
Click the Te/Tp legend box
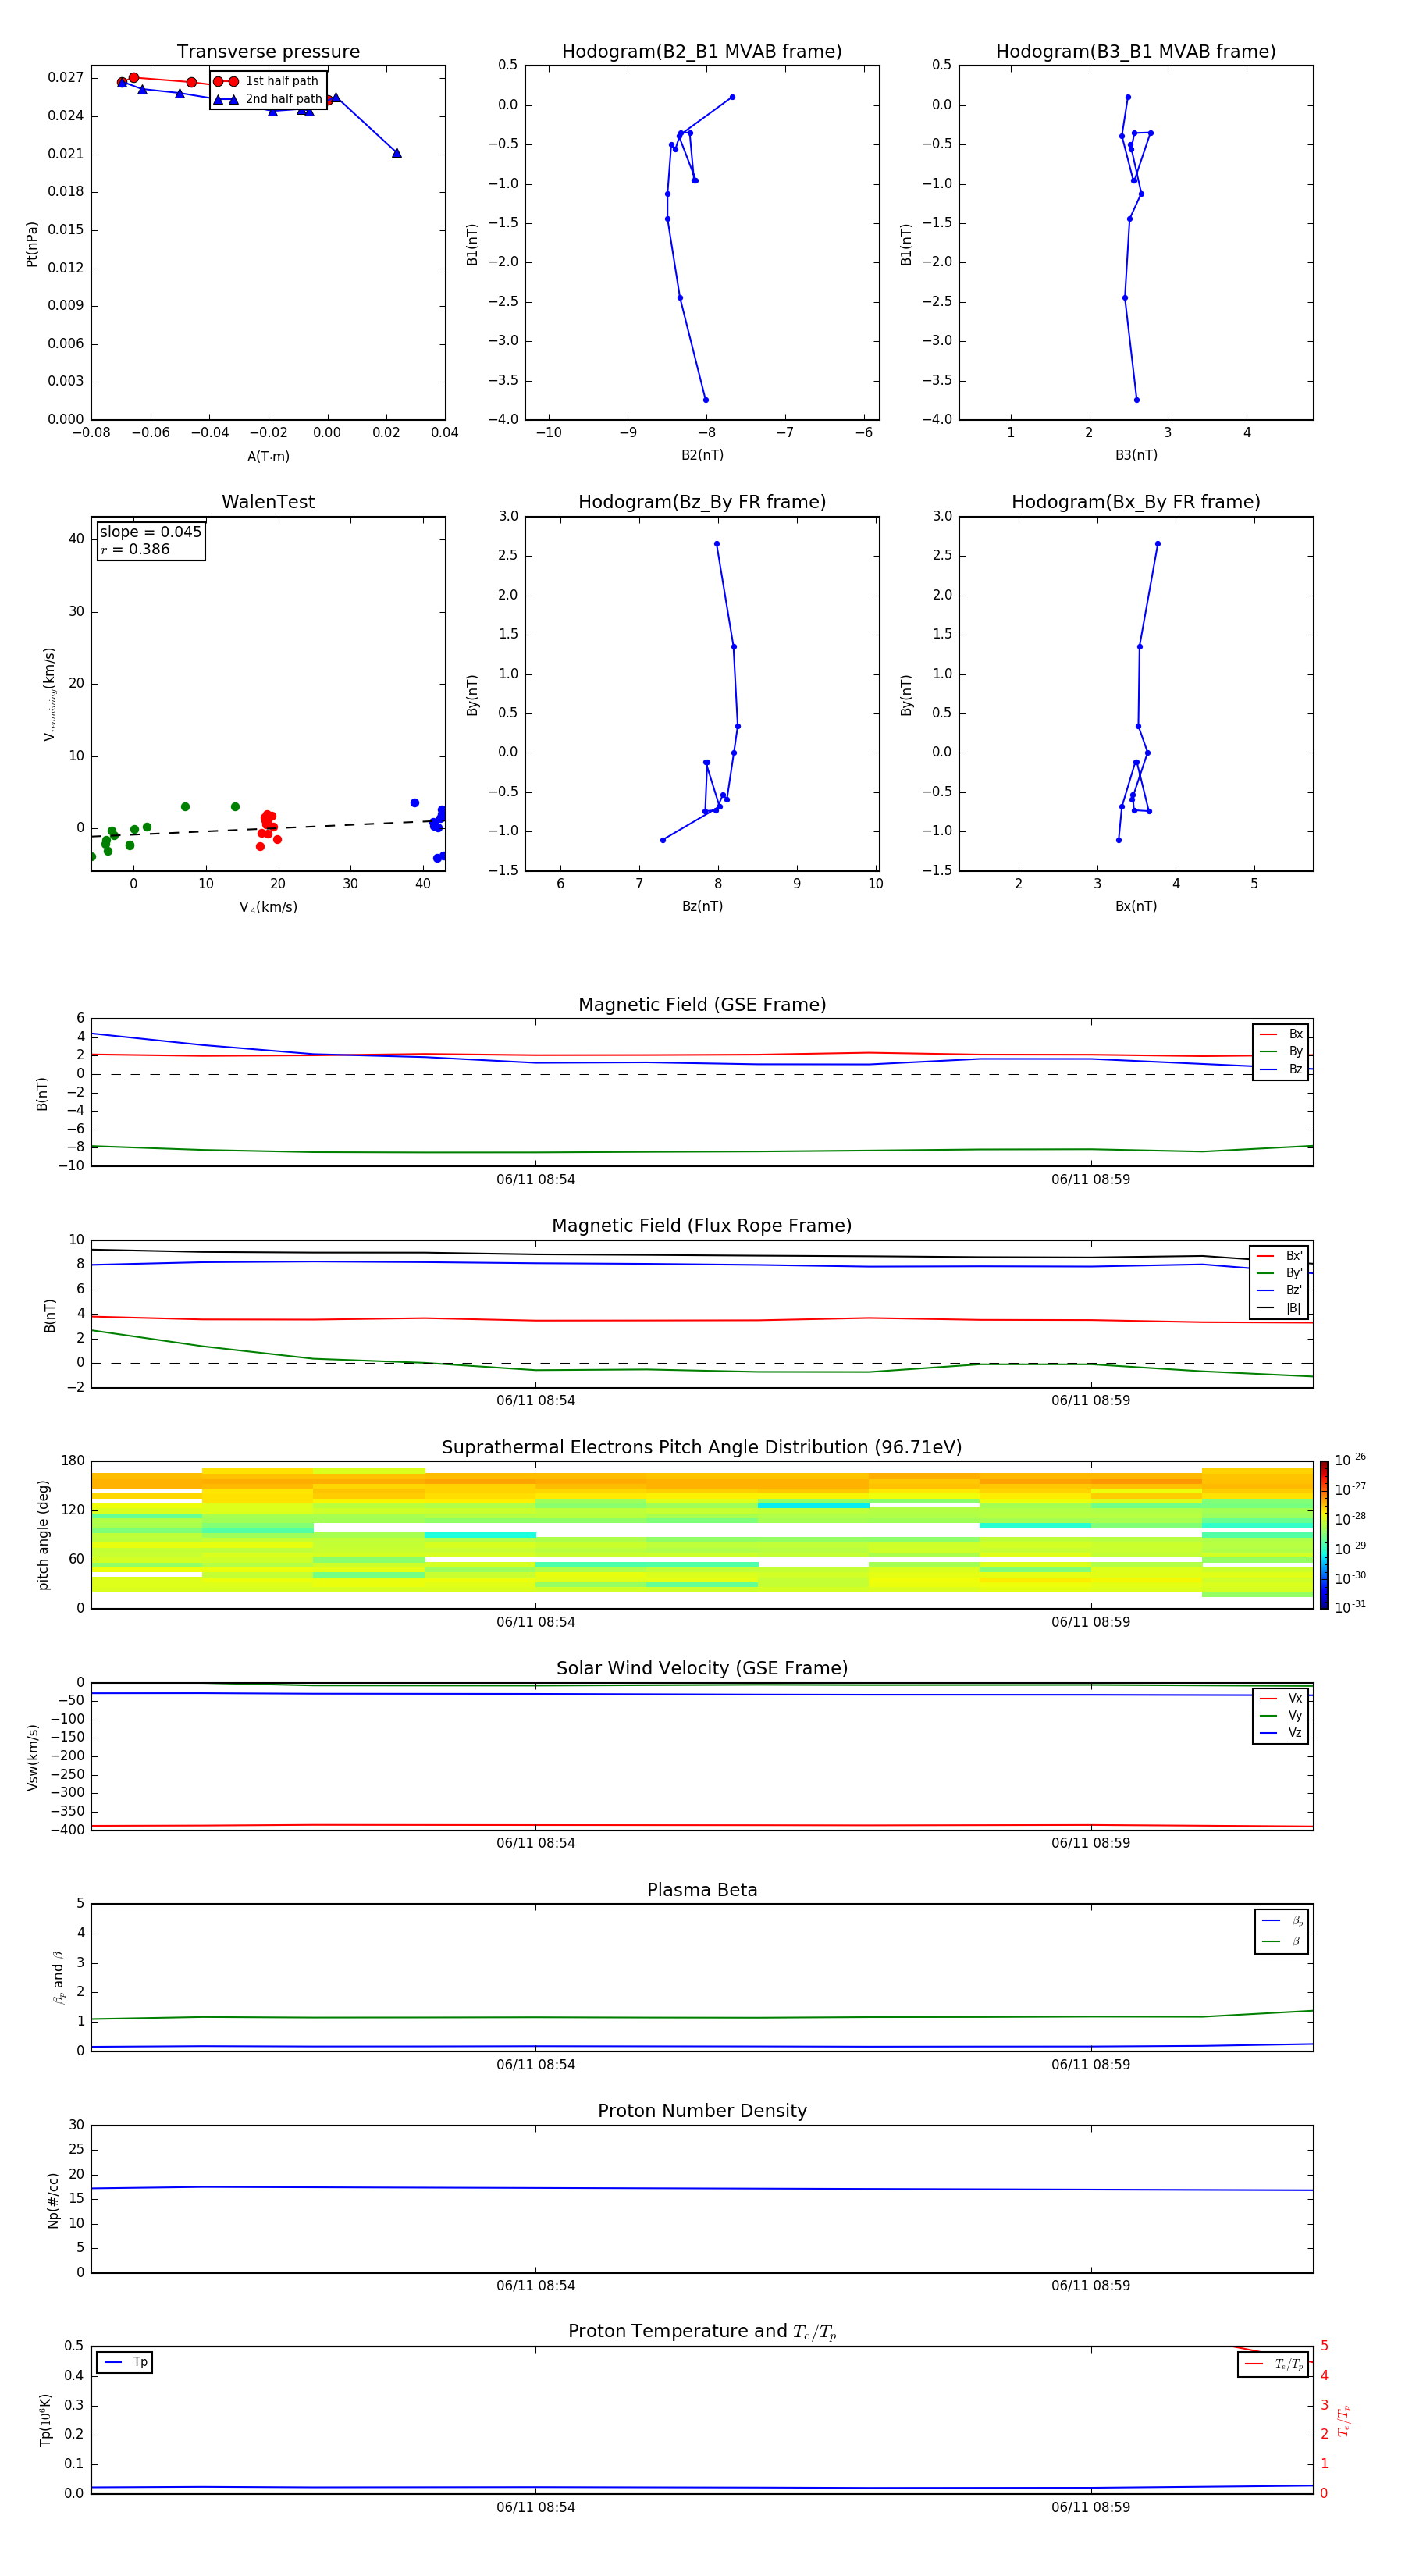tap(1273, 2364)
